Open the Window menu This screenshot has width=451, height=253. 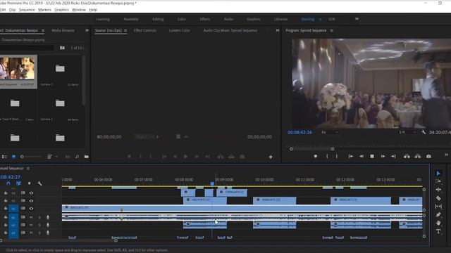[79, 10]
